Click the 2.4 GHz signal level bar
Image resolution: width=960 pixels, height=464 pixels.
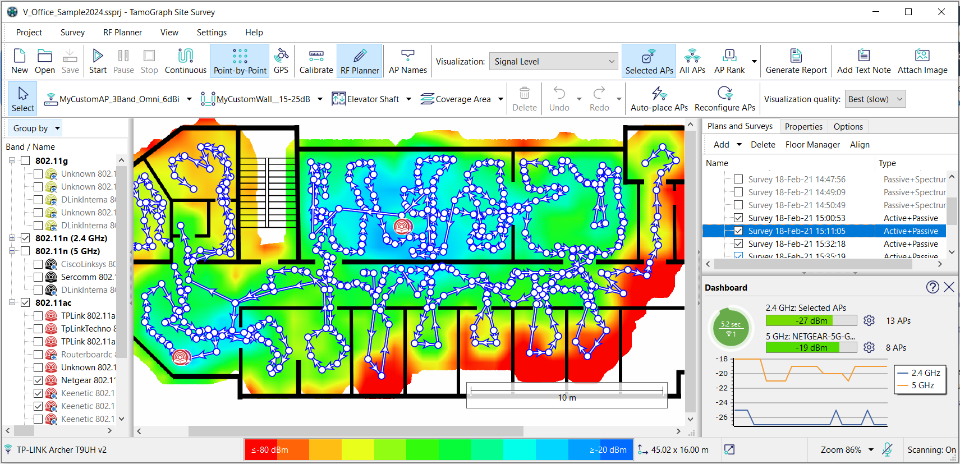(x=811, y=321)
